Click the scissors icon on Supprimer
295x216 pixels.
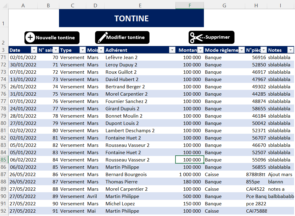click(x=197, y=37)
